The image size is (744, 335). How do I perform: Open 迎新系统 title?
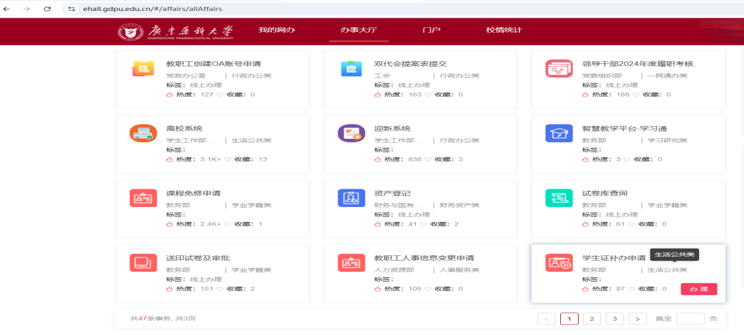(392, 129)
